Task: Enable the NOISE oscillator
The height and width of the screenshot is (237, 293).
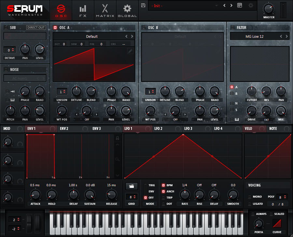Action: point(6,70)
